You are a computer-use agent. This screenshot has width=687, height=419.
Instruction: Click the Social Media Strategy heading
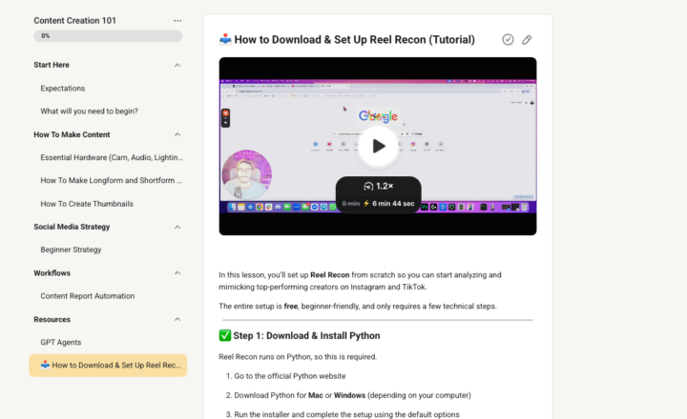tap(72, 227)
